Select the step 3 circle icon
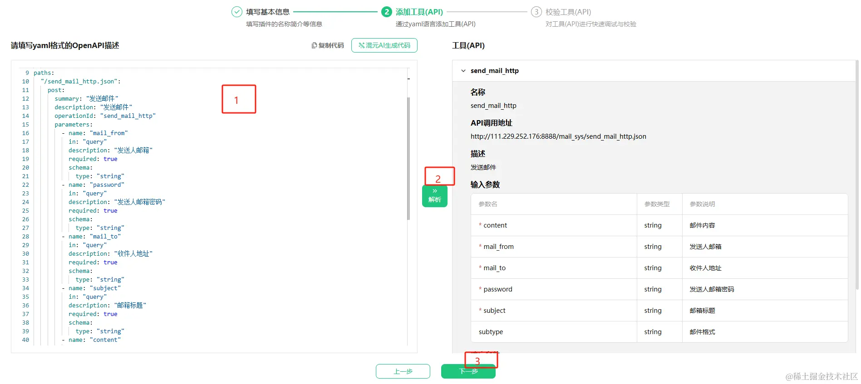Screen dimensions: 861x384 [x=536, y=12]
